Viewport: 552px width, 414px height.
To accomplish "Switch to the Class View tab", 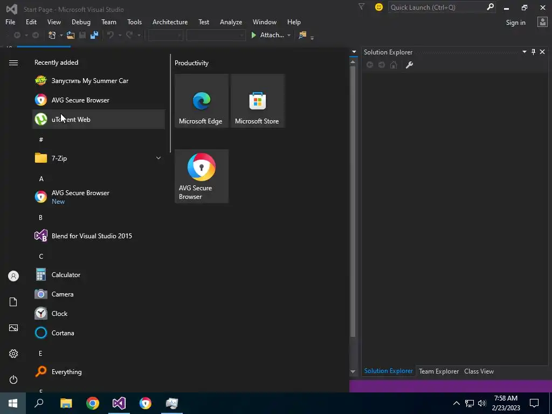I will coord(479,371).
